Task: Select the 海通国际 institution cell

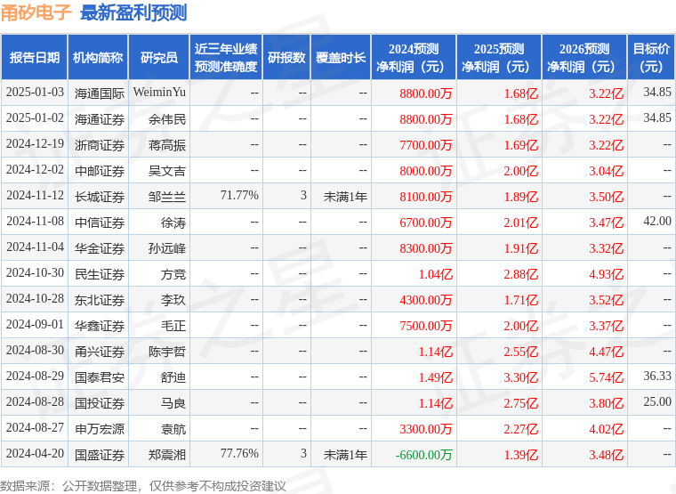Action: (100, 93)
